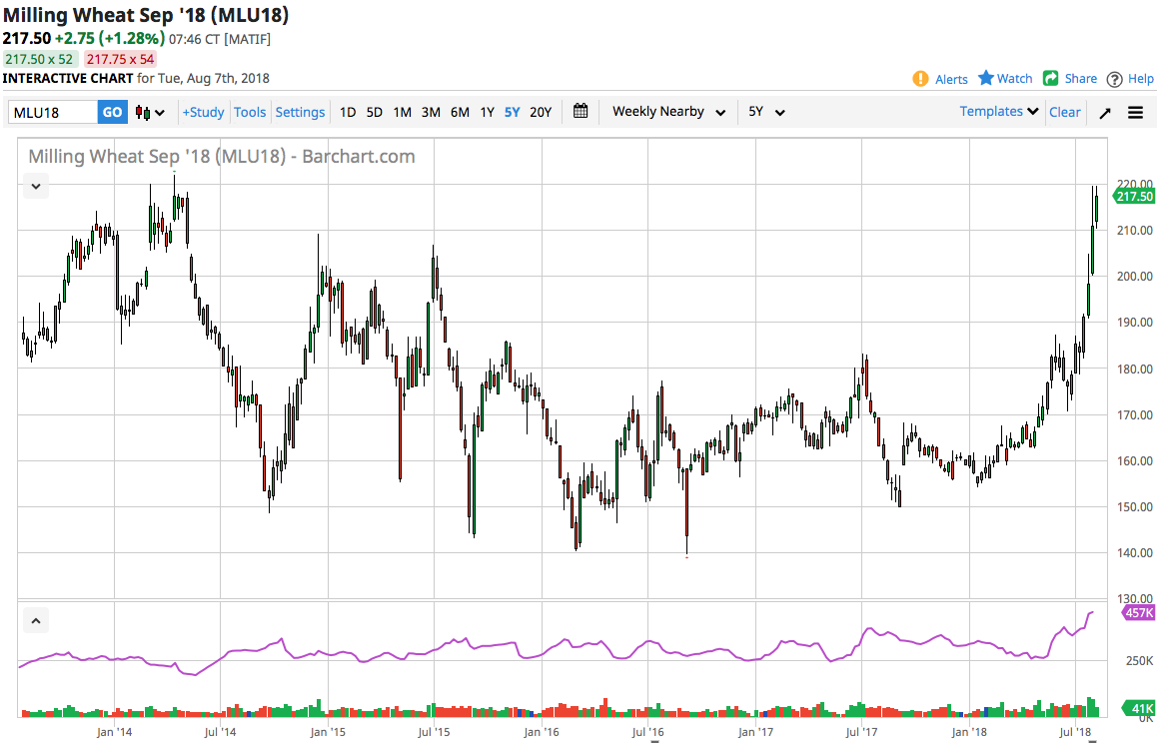Click the 41K volume tag

click(1140, 709)
